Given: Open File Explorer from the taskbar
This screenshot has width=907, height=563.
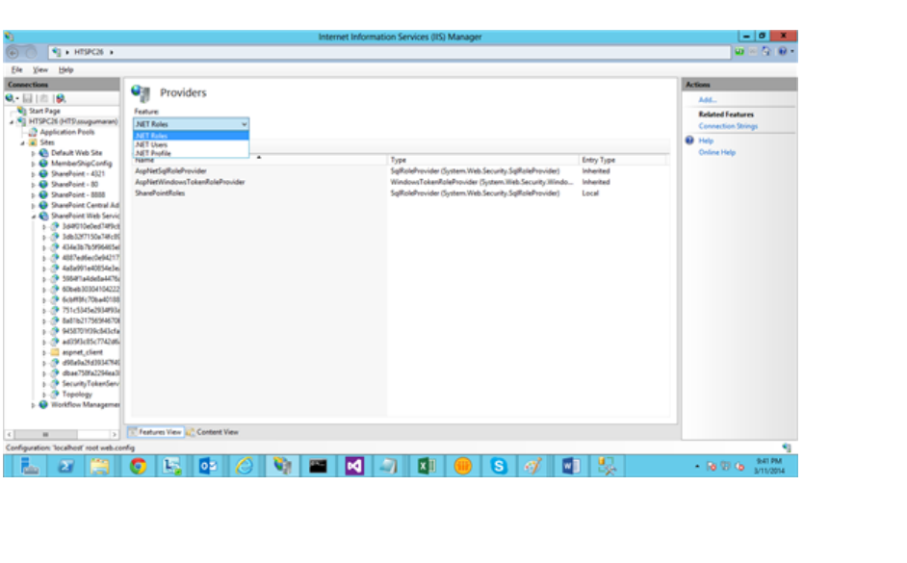Looking at the screenshot, I should pos(100,466).
